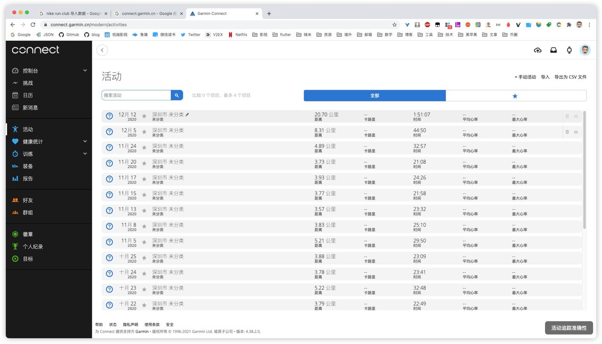Click the 12月 5 activity type icon

[x=109, y=132]
